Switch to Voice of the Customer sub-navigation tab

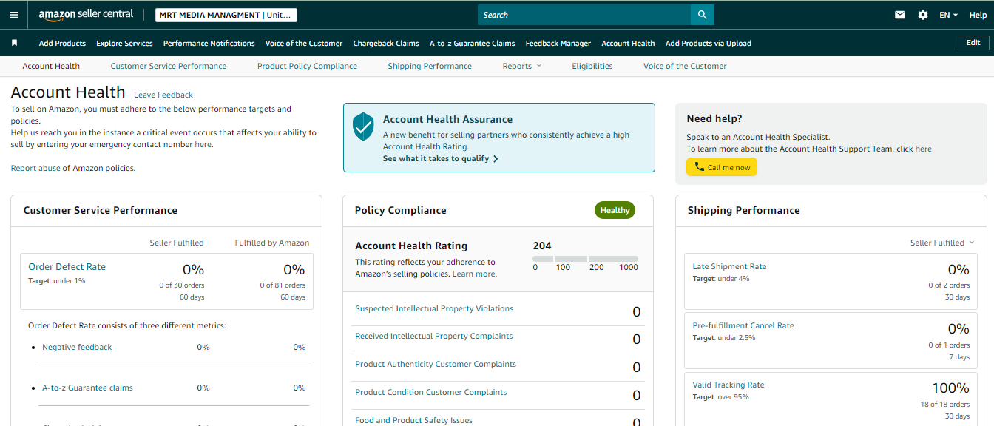pos(685,66)
